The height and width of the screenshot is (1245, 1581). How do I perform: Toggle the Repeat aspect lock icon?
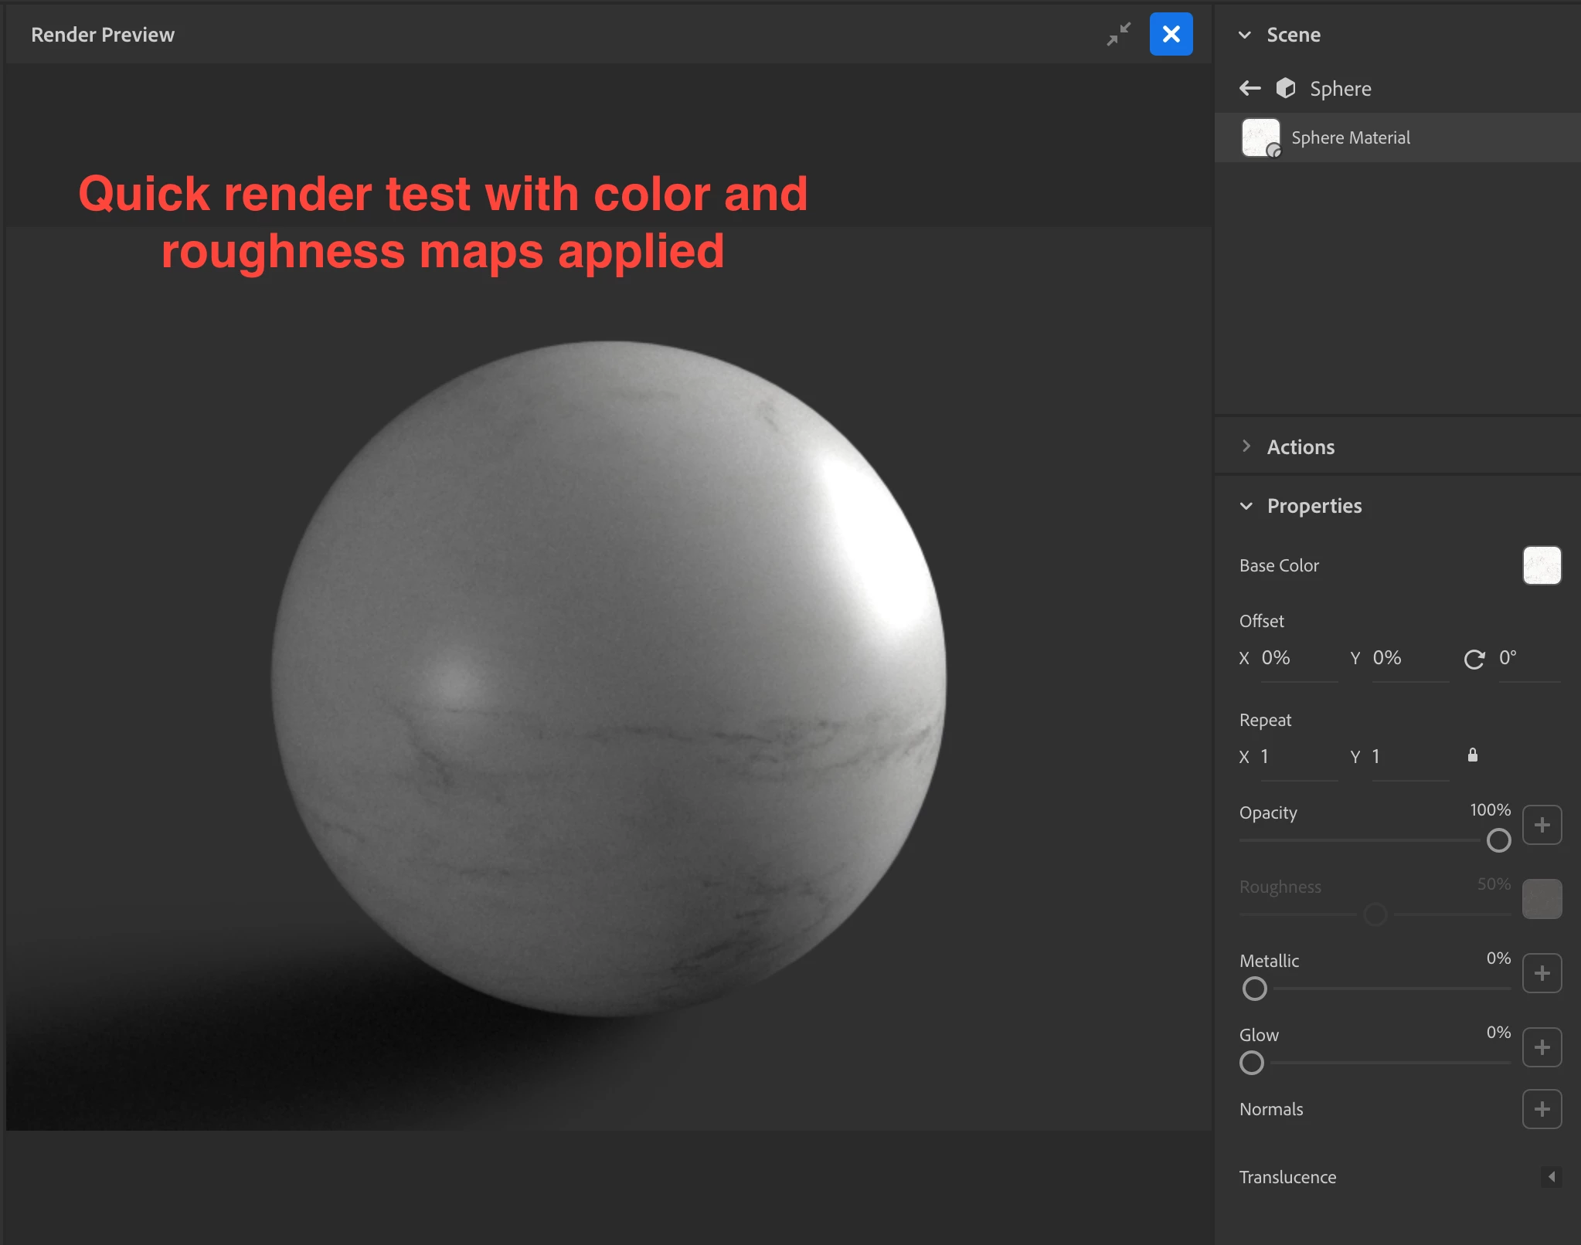click(x=1472, y=755)
